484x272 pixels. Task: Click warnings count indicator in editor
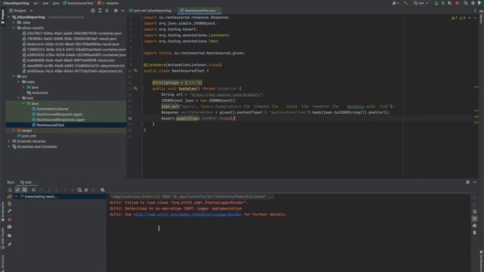coord(455,18)
